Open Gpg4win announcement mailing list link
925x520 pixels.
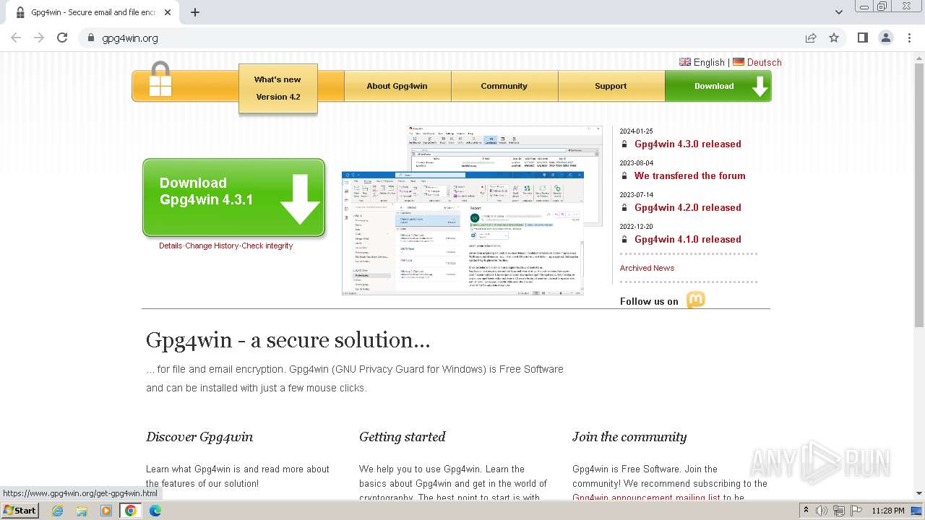click(x=646, y=498)
